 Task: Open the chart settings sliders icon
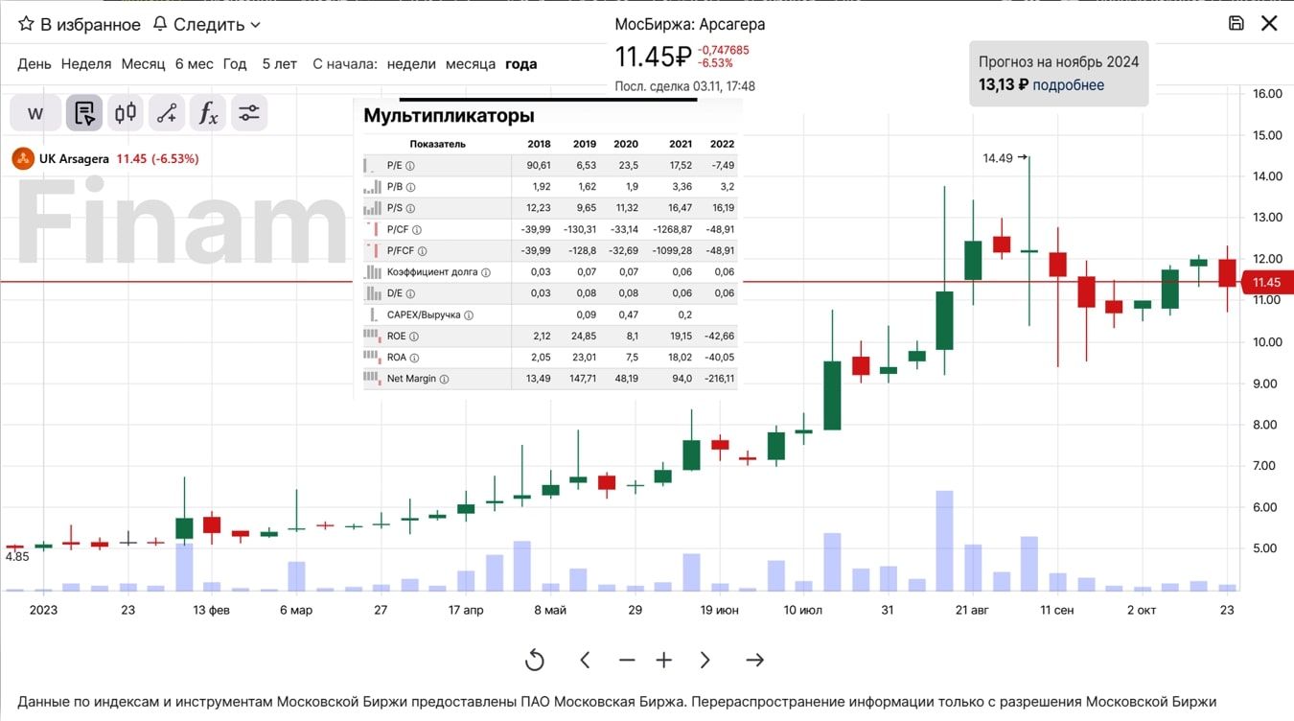point(249,113)
